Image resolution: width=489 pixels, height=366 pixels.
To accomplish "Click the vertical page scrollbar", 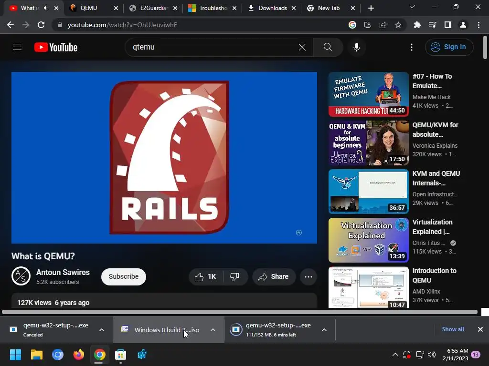I will coord(485,48).
